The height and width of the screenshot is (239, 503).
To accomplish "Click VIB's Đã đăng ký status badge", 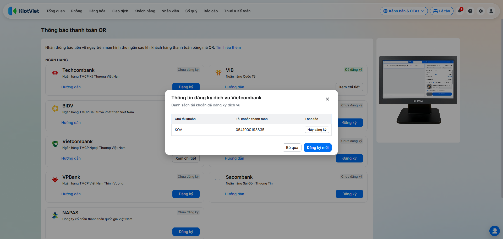I will tap(353, 70).
